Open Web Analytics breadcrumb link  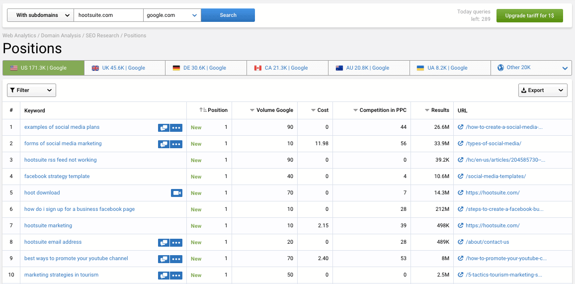[19, 36]
